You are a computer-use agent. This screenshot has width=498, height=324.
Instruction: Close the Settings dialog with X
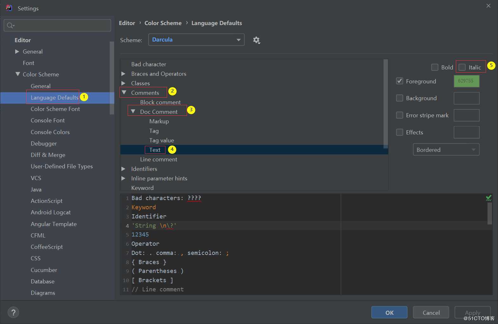click(x=488, y=6)
